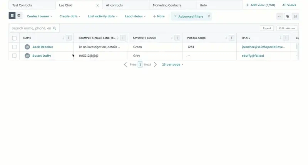Open Postal Code column options menu

231,38
